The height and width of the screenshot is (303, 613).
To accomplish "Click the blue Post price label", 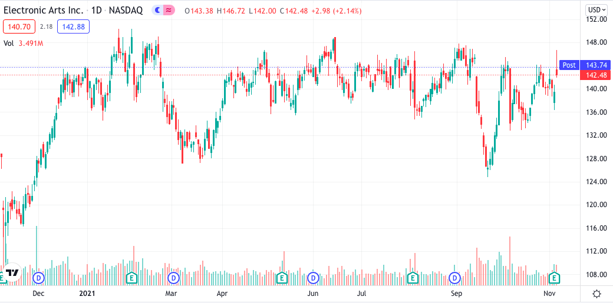I will 568,65.
